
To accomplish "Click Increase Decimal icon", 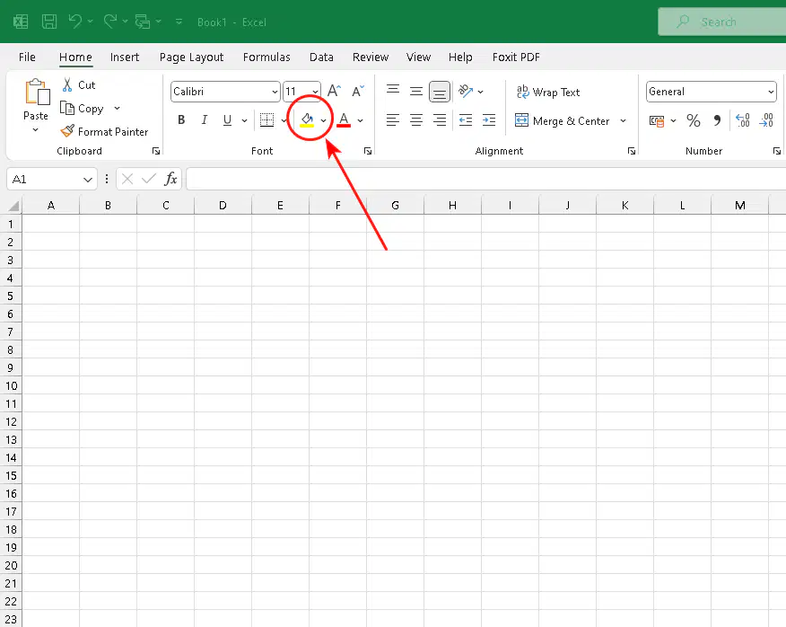I will tap(742, 120).
